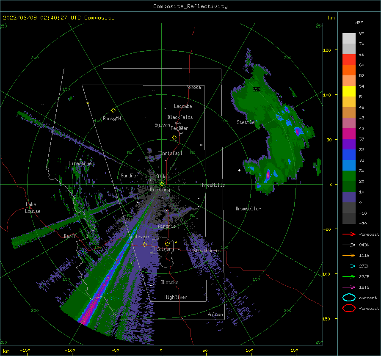Click the yellow diamond marker near RockyMH
Image resolution: width=381 pixels, height=356 pixels.
click(x=113, y=110)
